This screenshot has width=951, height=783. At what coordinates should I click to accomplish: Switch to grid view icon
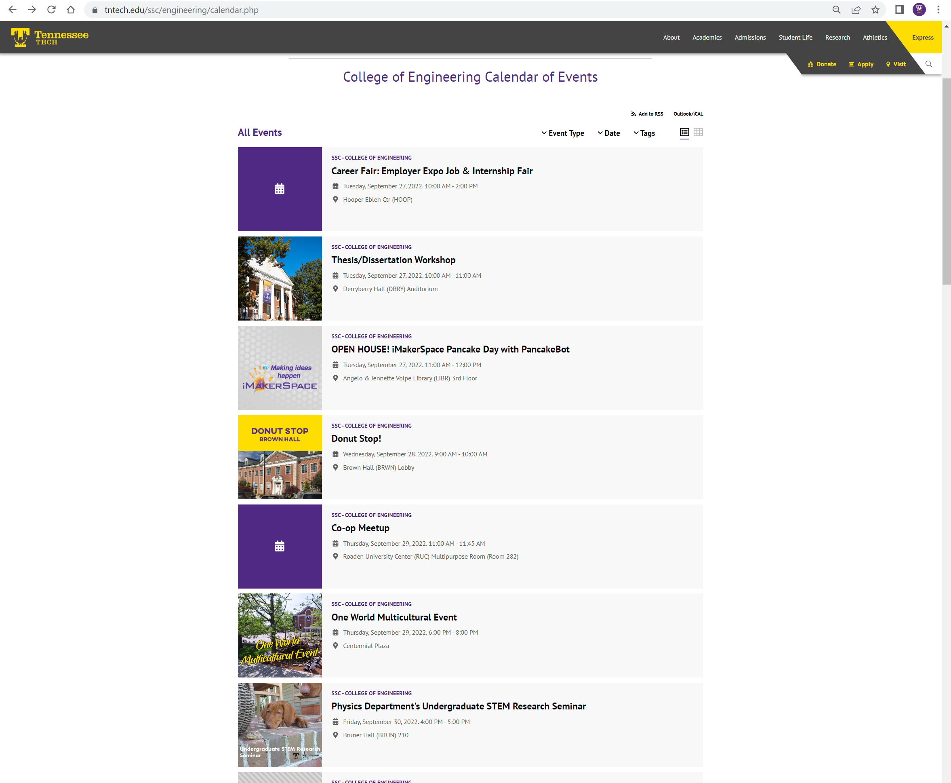(x=698, y=132)
